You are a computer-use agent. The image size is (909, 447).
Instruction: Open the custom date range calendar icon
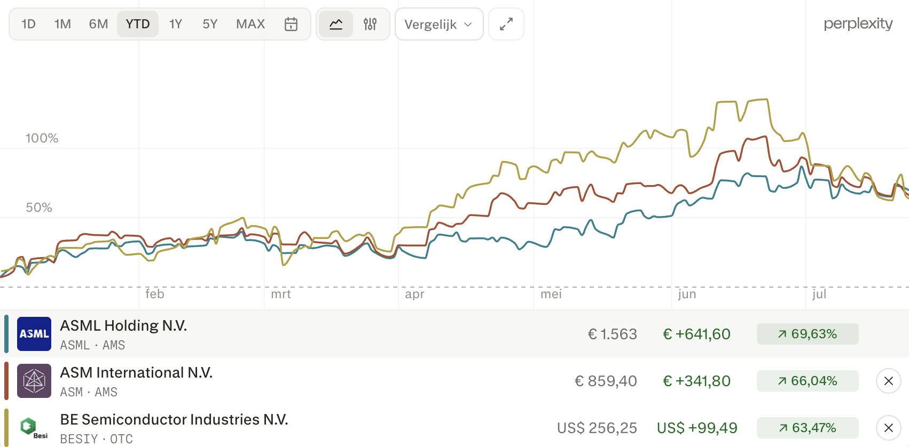[291, 24]
